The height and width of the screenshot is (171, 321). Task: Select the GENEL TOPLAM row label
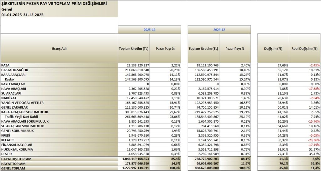13,169
